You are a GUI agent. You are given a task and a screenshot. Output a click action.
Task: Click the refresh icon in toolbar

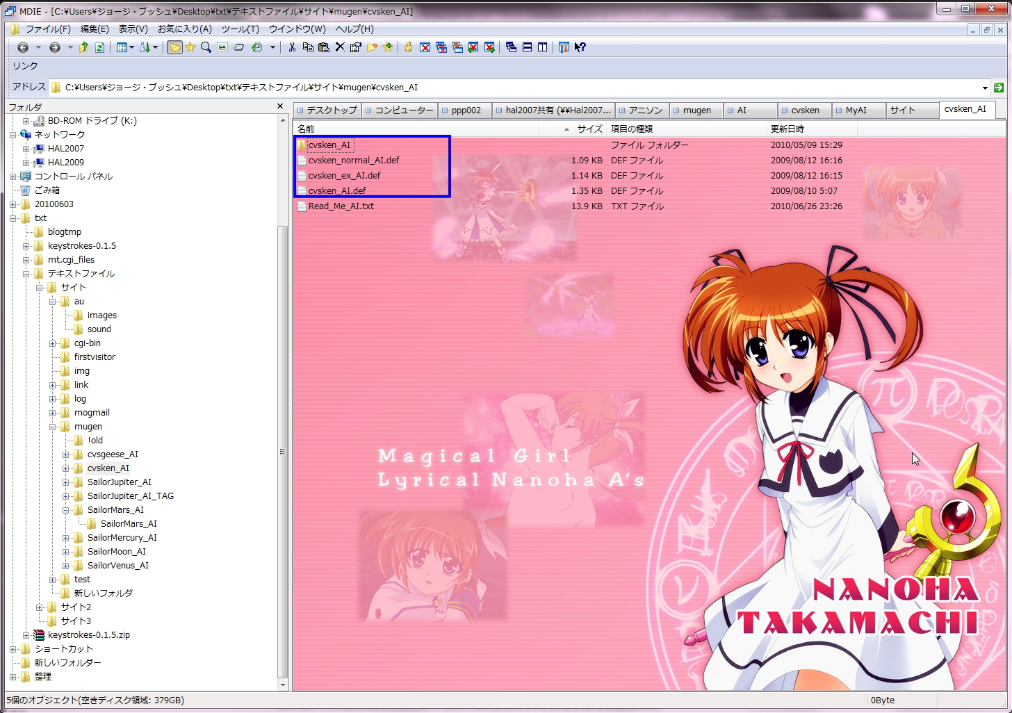(99, 47)
